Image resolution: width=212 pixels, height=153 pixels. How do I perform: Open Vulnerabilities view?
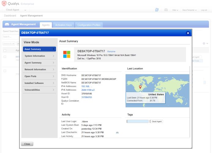click(x=39, y=90)
